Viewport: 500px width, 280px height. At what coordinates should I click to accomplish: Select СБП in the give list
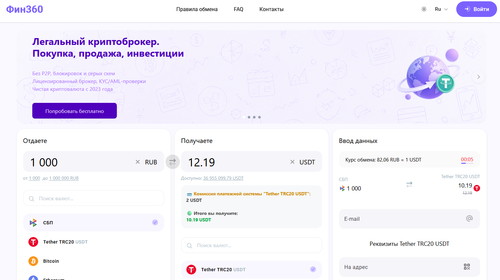[94, 223]
